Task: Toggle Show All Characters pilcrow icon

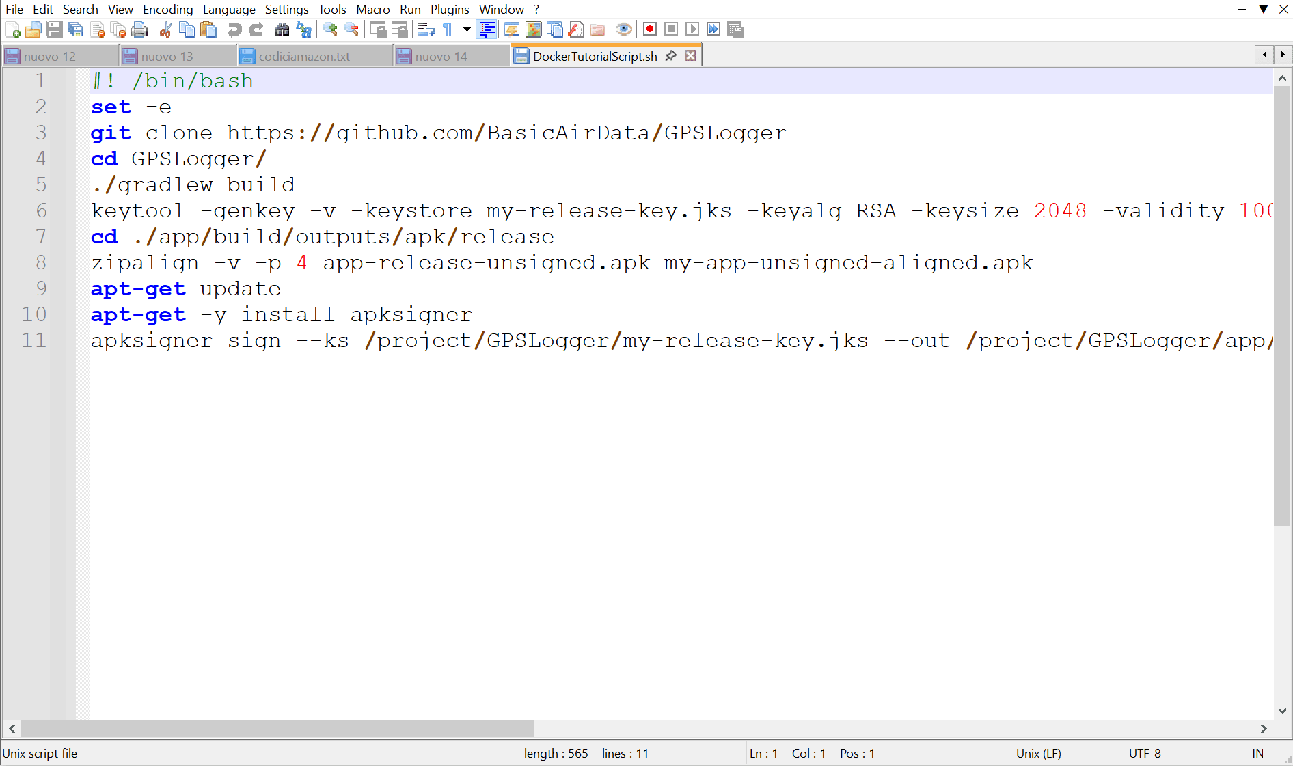Action: tap(446, 29)
